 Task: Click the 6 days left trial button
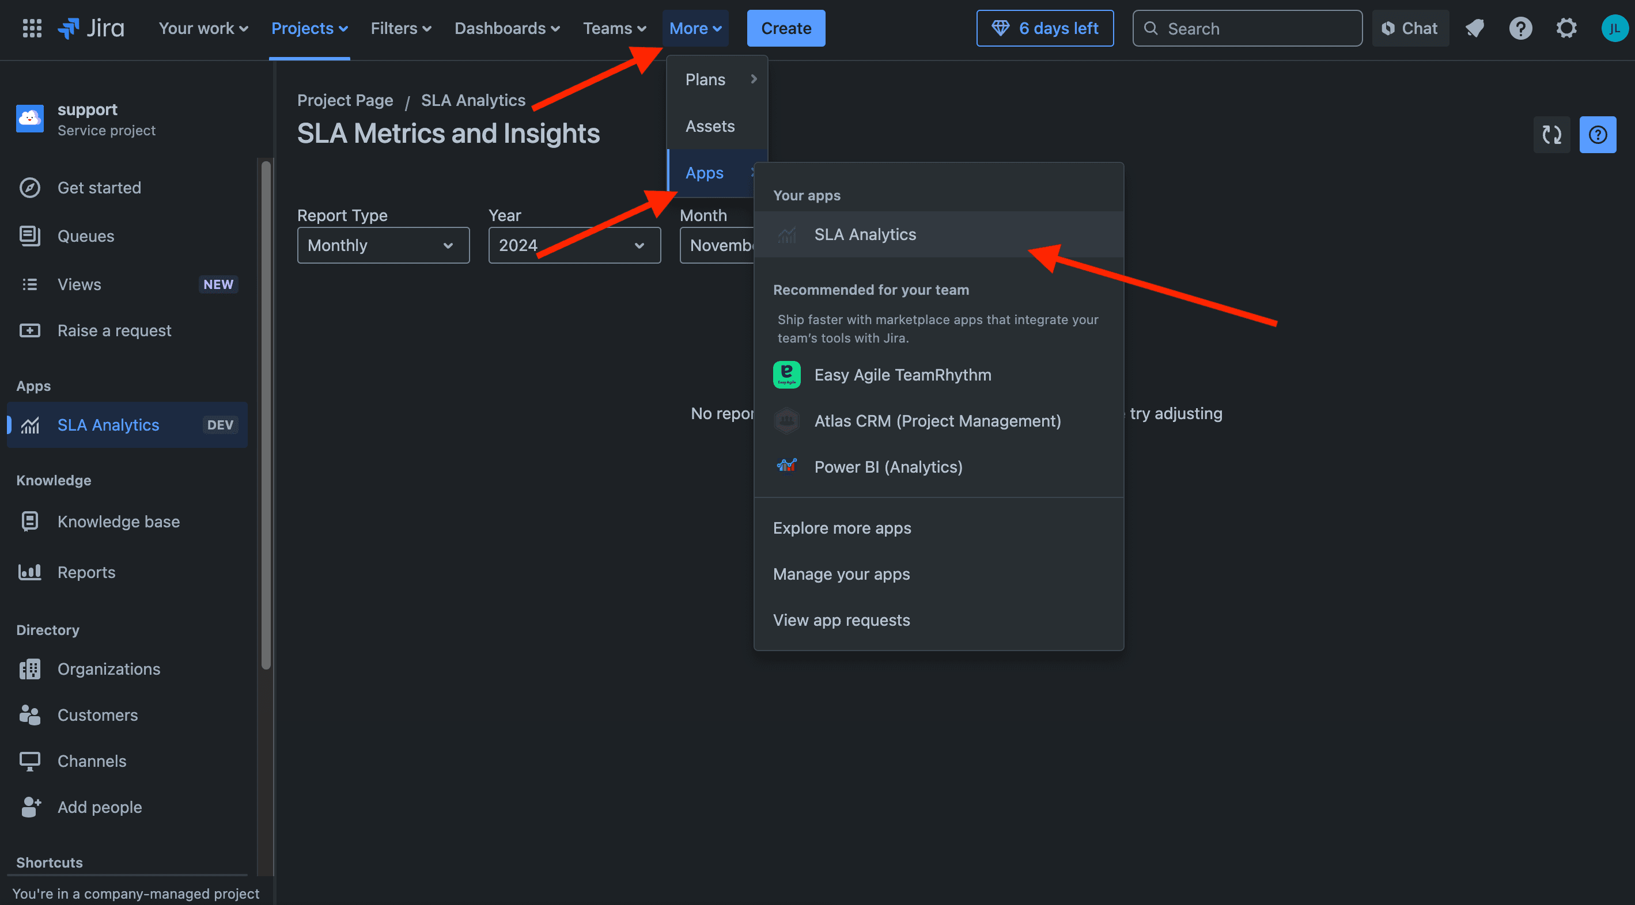pos(1044,28)
